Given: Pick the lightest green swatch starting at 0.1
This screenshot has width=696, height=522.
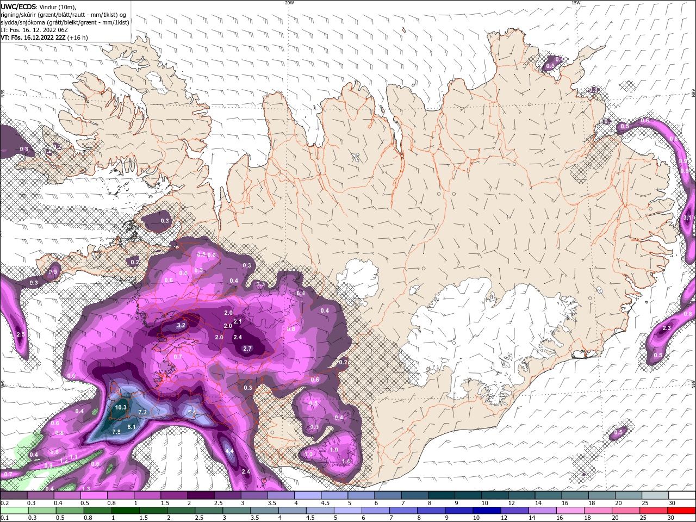Looking at the screenshot, I should point(14,511).
